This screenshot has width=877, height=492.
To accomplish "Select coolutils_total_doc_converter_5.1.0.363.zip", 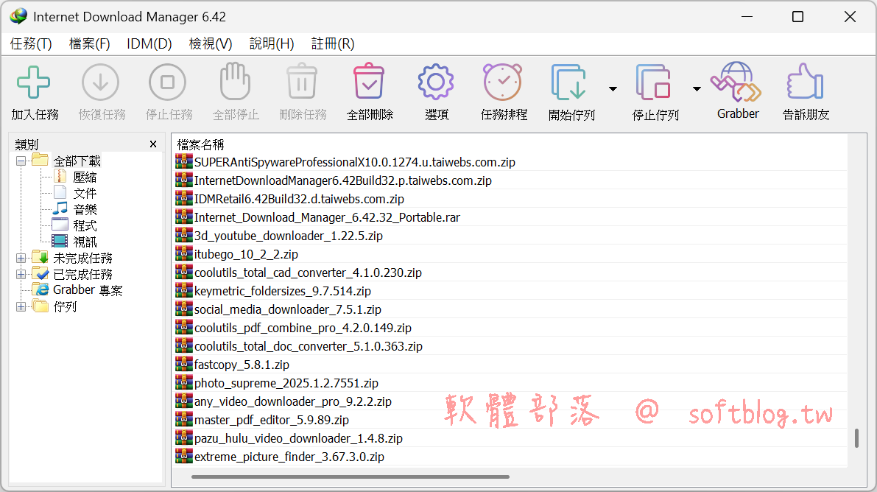I will [x=299, y=346].
